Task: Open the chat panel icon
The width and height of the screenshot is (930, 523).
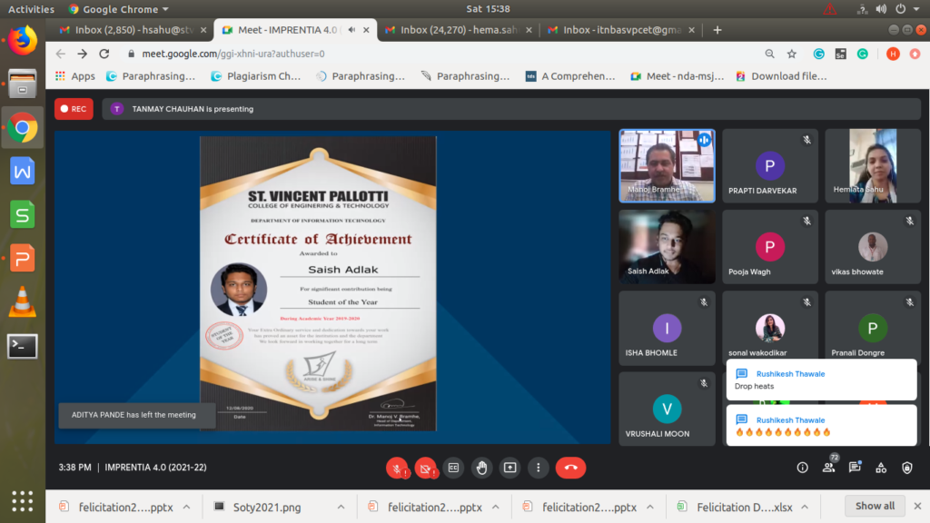Action: click(x=855, y=468)
